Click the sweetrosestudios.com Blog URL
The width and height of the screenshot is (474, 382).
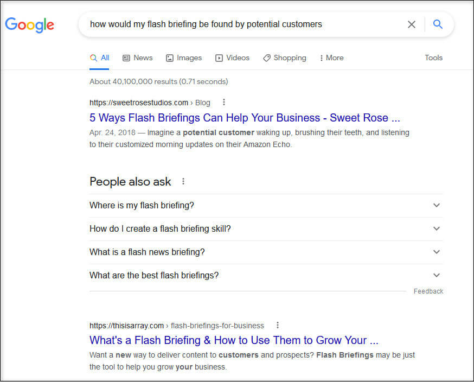tap(150, 103)
